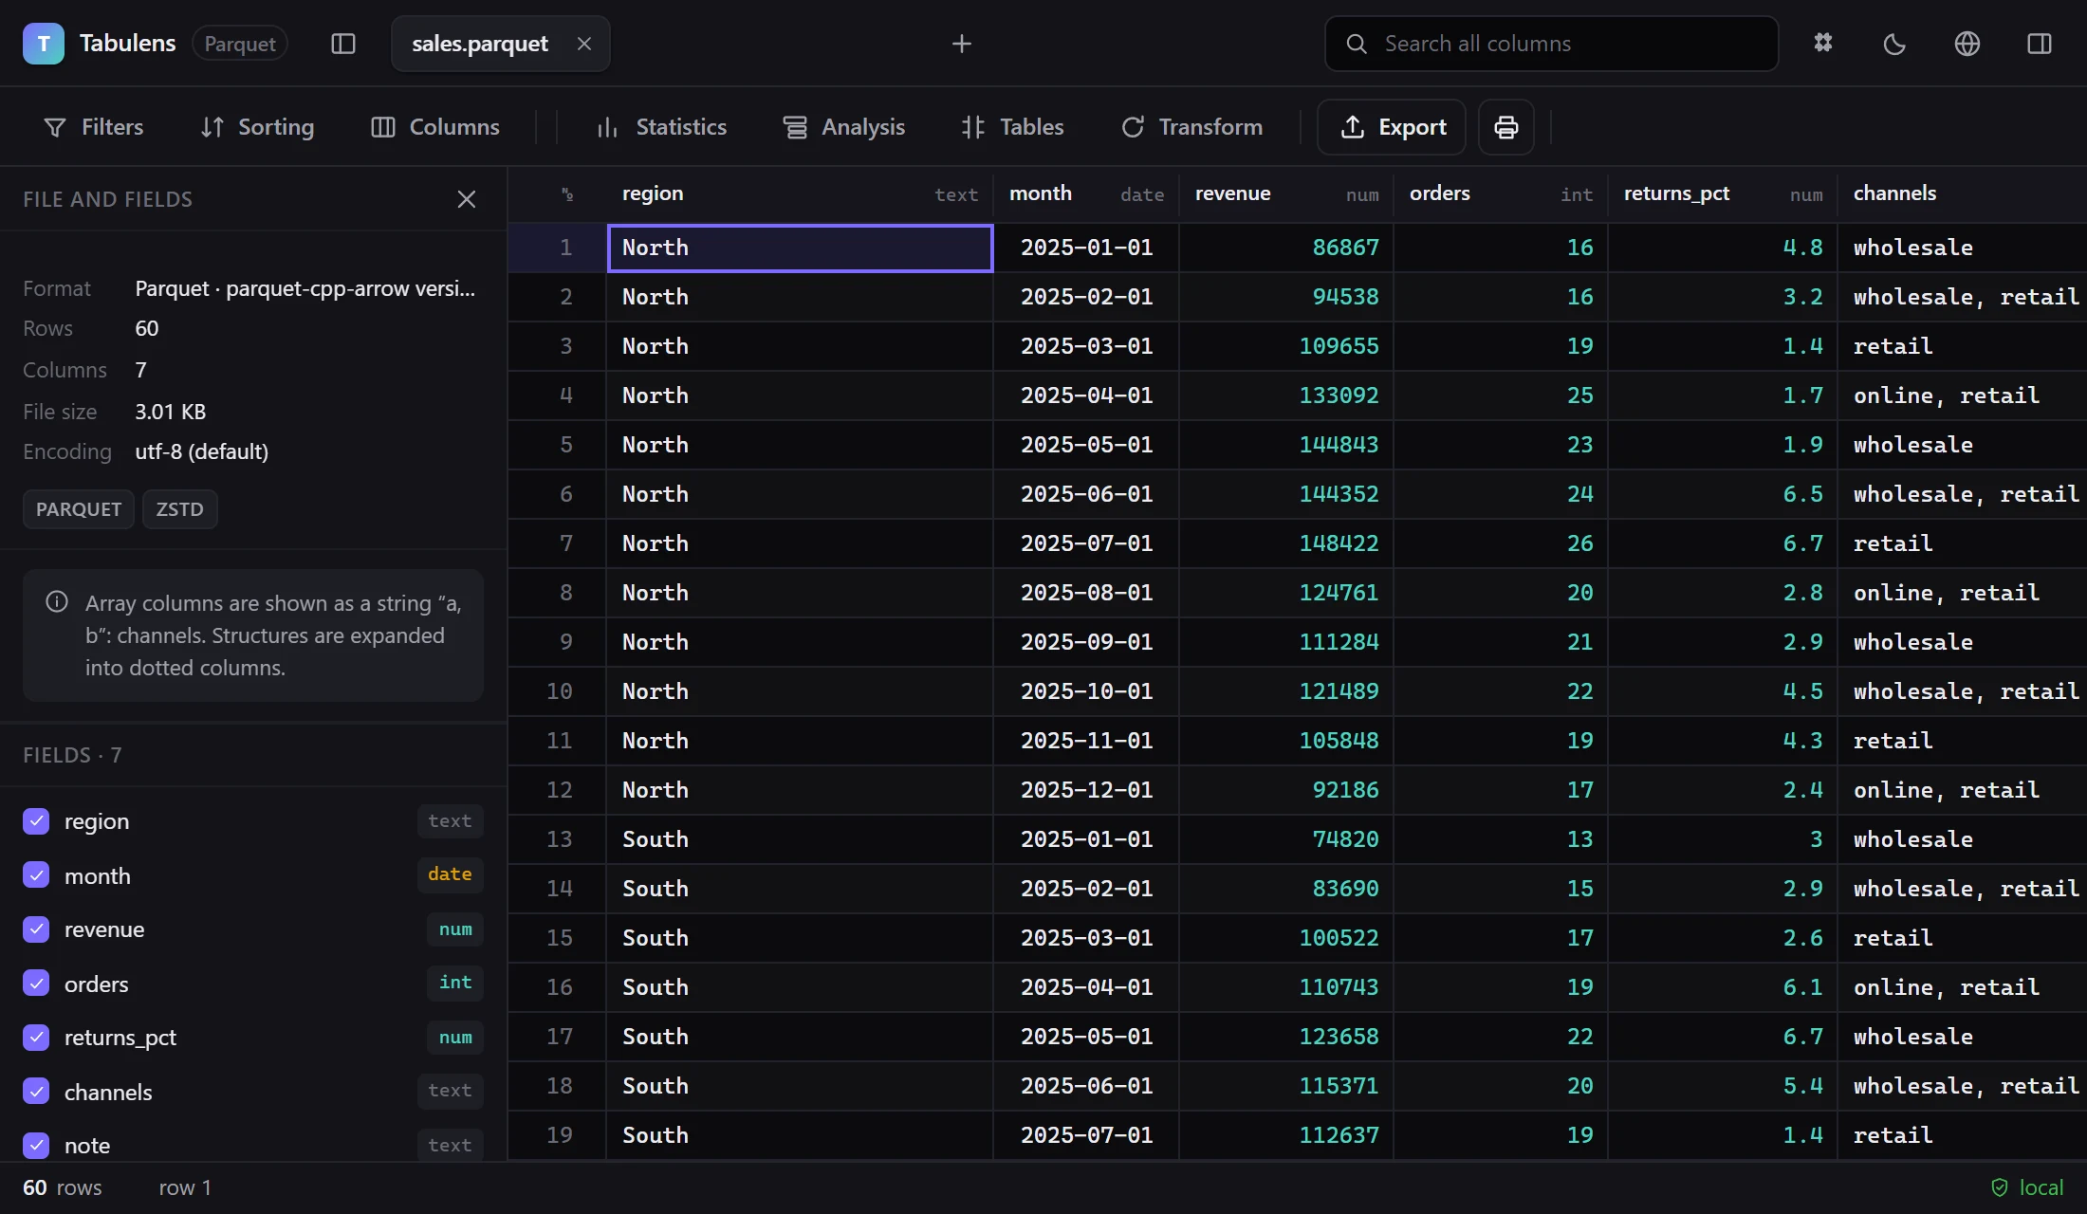Click the Search all columns field
The height and width of the screenshot is (1214, 2087).
pos(1552,44)
